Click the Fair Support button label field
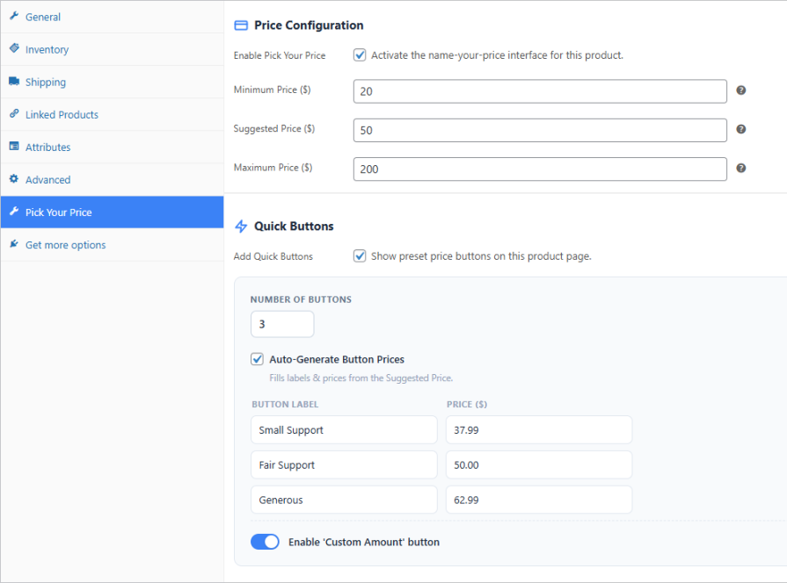787x583 pixels. [344, 464]
